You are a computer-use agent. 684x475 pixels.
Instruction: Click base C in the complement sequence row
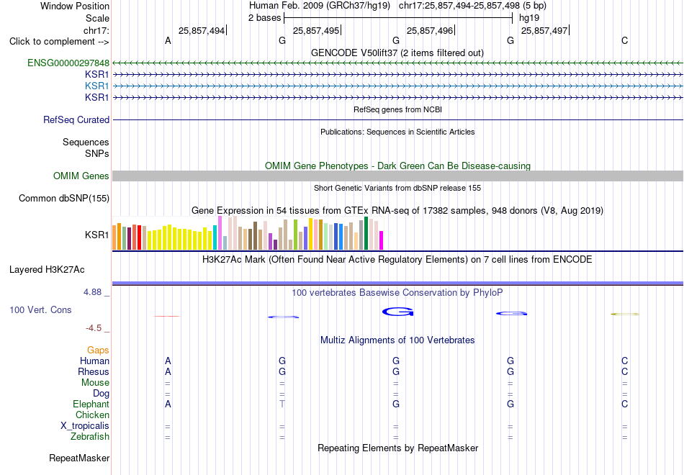[x=625, y=41]
